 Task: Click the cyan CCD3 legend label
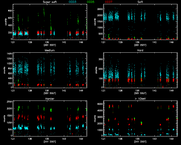pyautogui.click(x=73, y=2)
